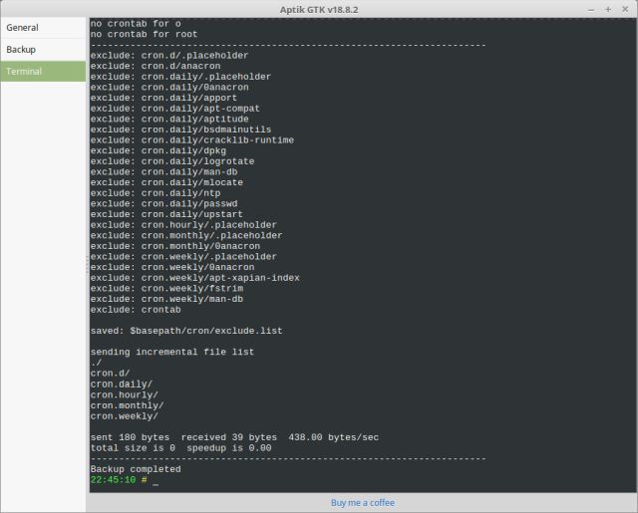Viewport: 638px width, 513px height.
Task: Click 'exclude: cron.daily/aptitude' line
Action: pos(169,119)
